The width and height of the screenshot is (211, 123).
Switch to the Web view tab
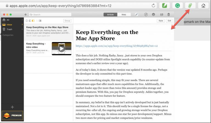[124, 15]
